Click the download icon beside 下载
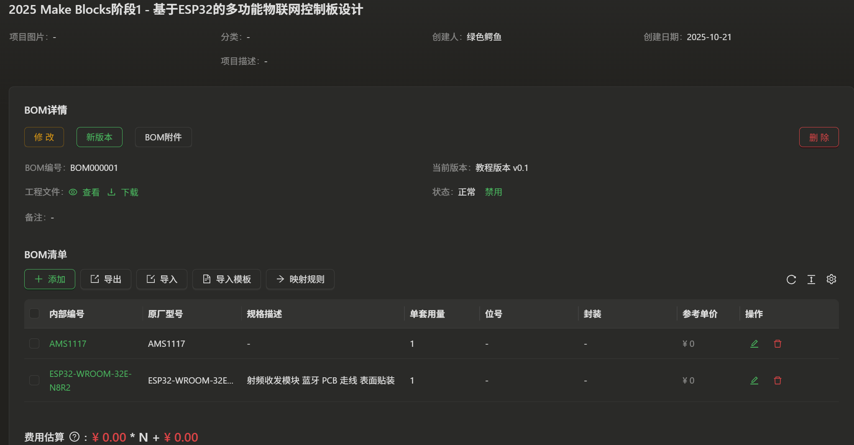The width and height of the screenshot is (854, 445). pos(111,192)
